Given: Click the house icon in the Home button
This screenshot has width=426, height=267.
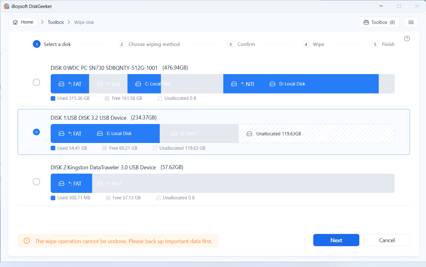Looking at the screenshot, I should pos(15,22).
